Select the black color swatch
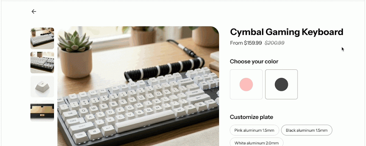The height and width of the screenshot is (146, 366). click(x=281, y=84)
